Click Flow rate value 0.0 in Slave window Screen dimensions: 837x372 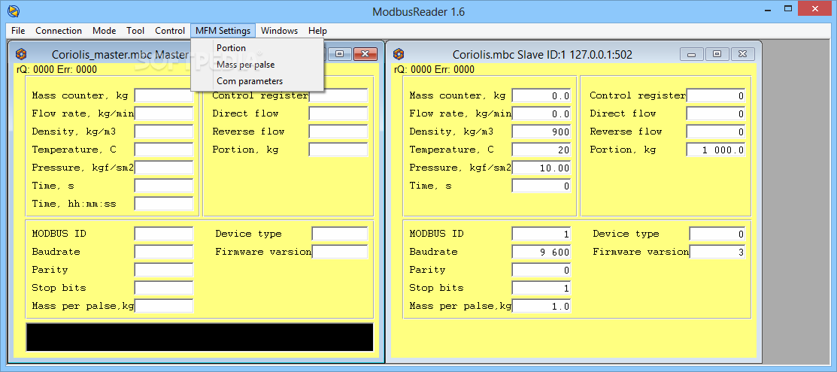(541, 114)
